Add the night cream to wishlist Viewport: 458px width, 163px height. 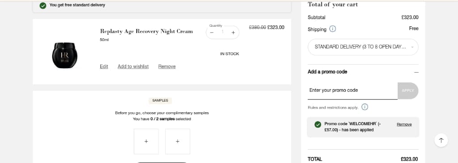point(133,67)
